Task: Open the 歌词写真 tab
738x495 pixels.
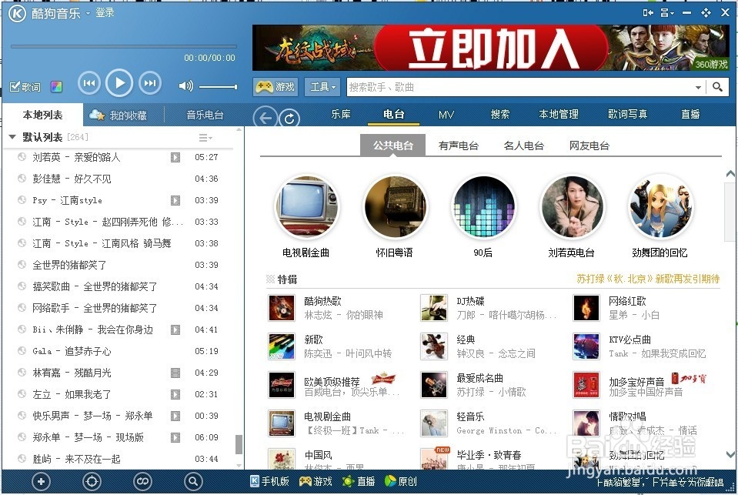Action: coord(627,115)
